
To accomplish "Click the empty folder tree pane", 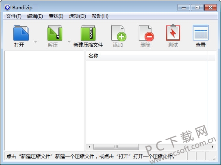I will click(44, 101).
